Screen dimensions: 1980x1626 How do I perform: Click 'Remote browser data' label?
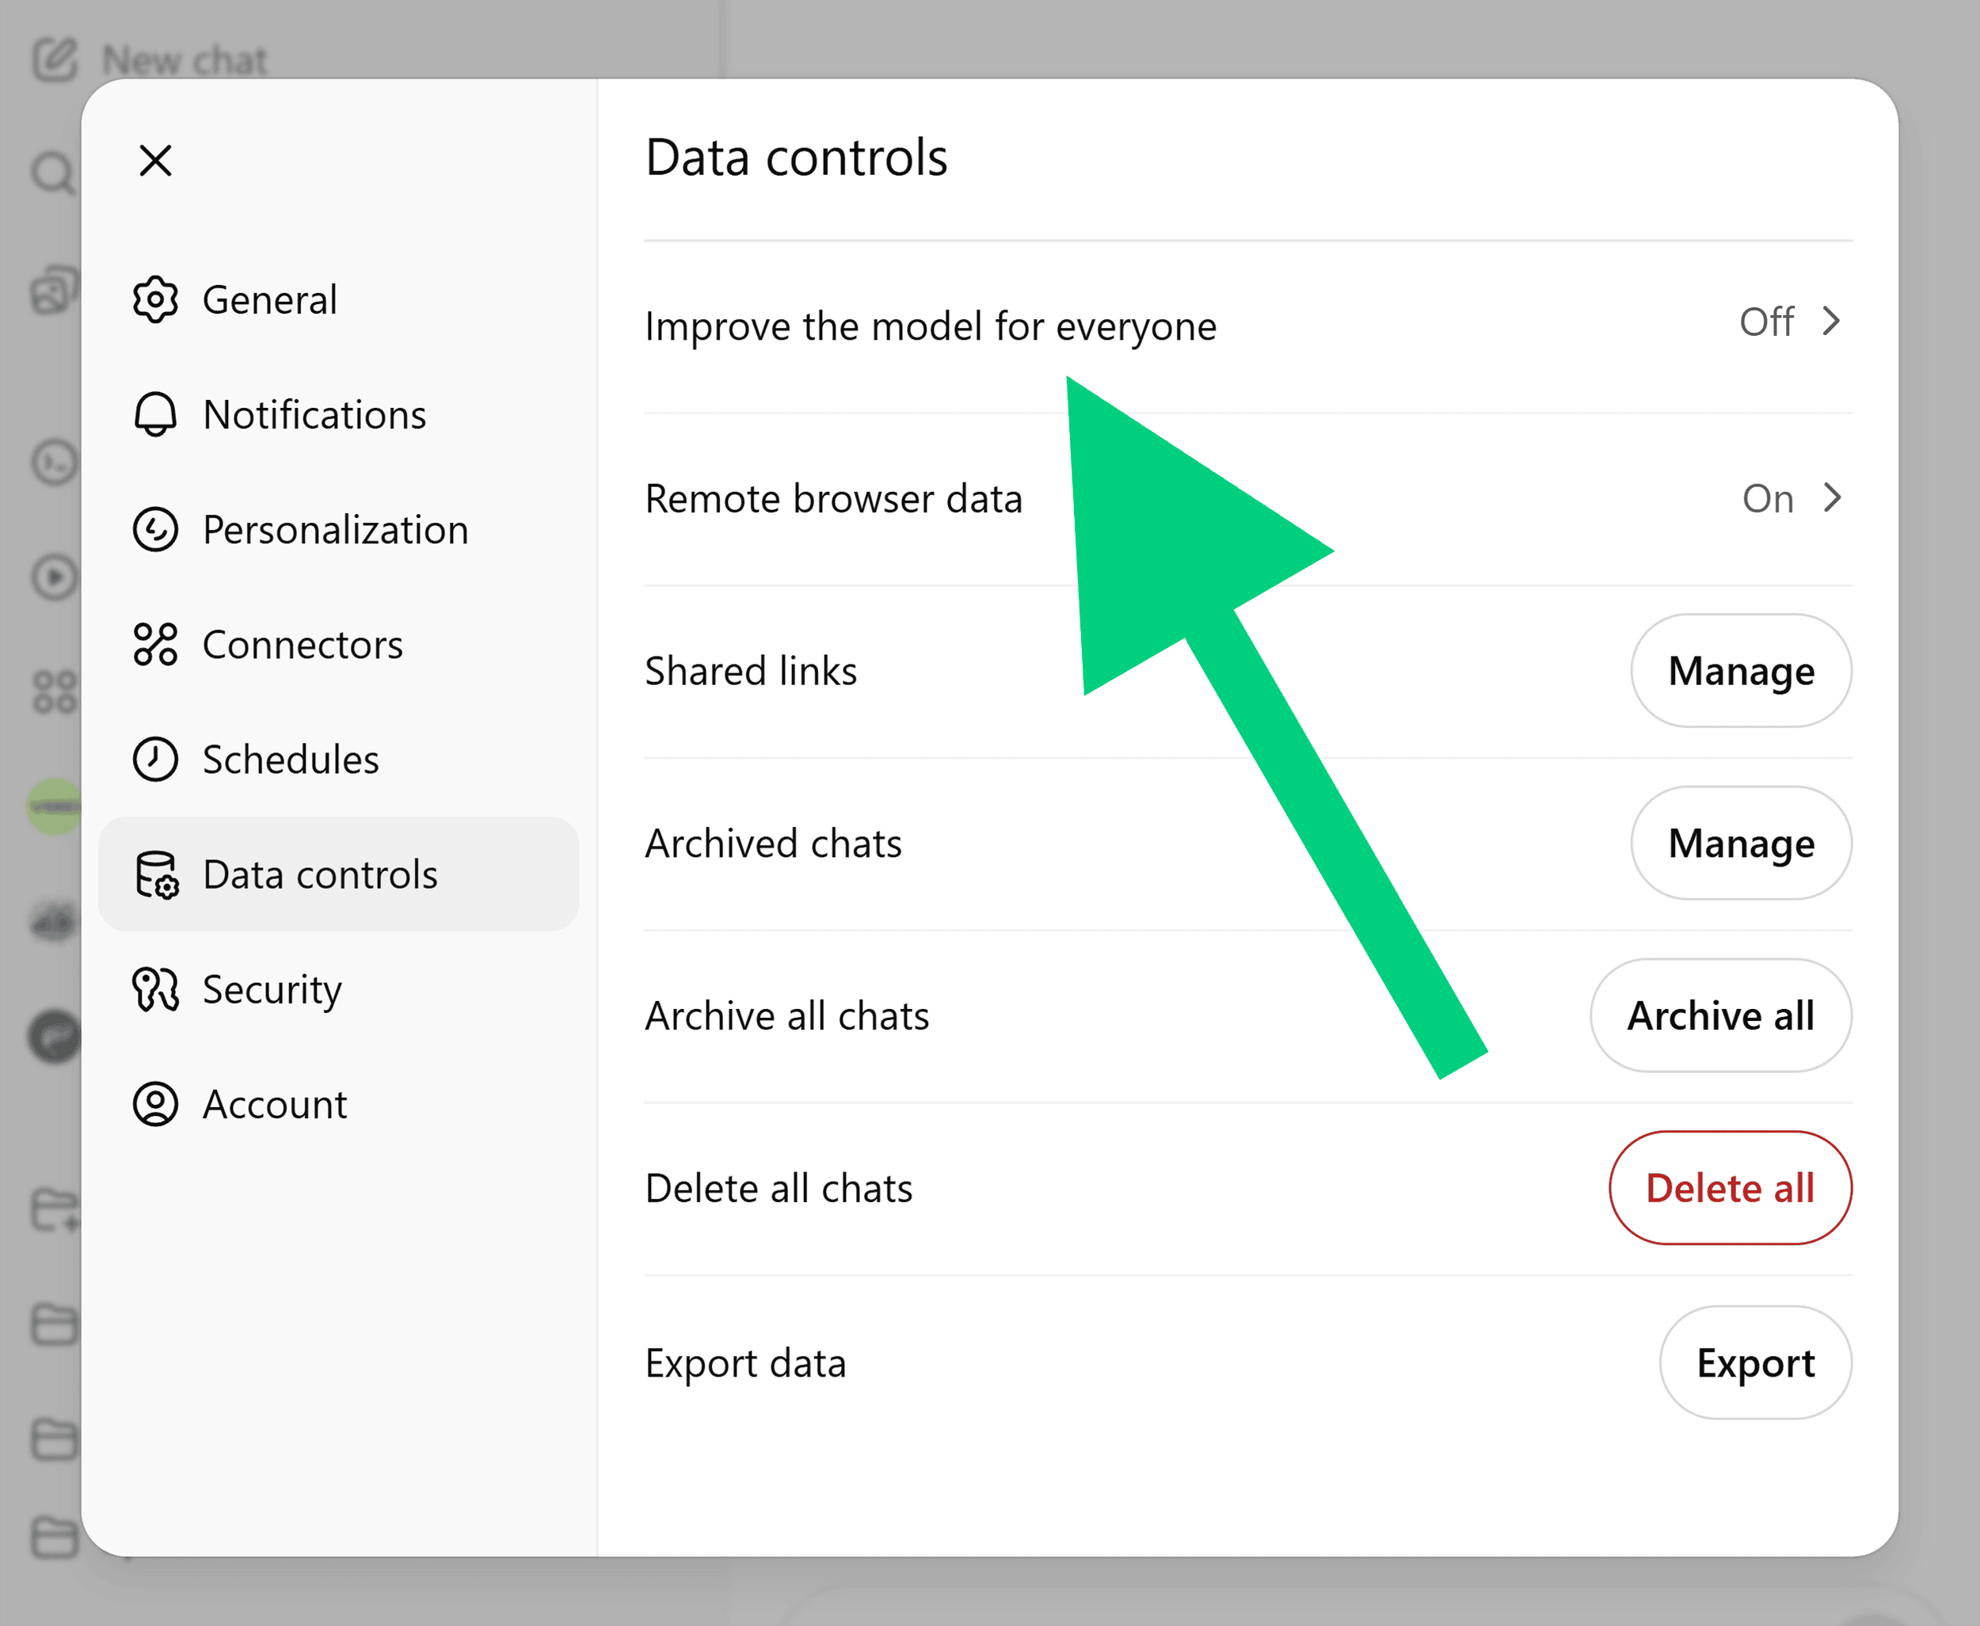pyautogui.click(x=834, y=498)
